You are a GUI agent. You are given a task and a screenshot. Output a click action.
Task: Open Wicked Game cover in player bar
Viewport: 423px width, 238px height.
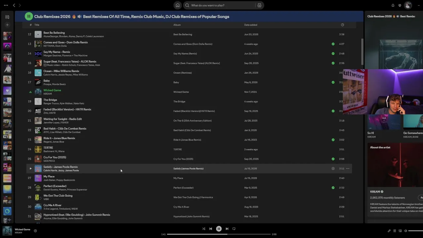7,231
